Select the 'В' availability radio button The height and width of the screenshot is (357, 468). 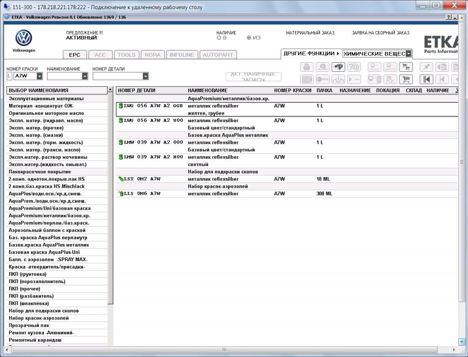219,38
